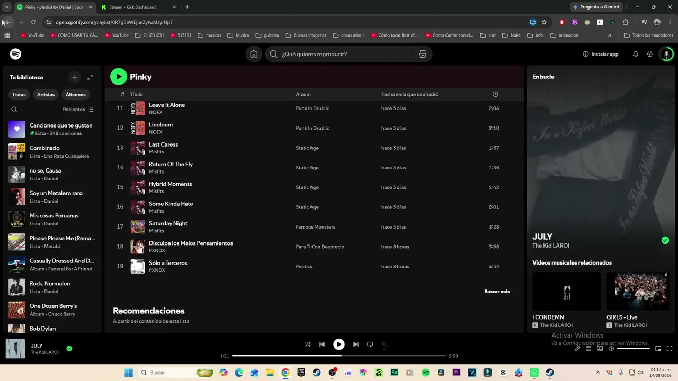
Task: Go to Spotify home via the logo
Action: point(16,54)
